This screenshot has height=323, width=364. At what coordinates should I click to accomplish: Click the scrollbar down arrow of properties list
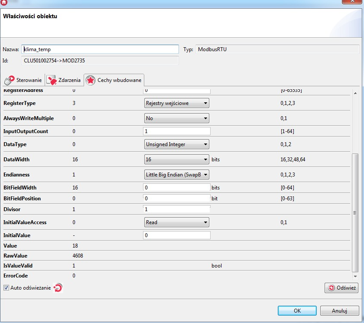[355, 276]
